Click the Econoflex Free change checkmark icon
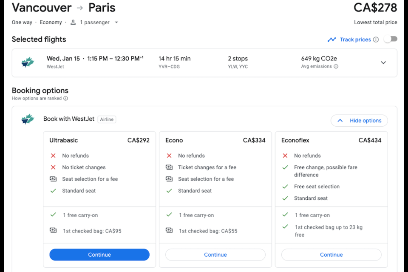Image resolution: width=408 pixels, height=272 pixels. pos(285,167)
